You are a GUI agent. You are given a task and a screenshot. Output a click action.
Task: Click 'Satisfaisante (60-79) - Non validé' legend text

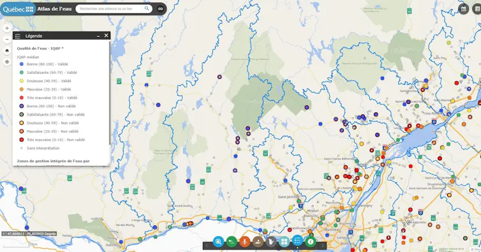(x=56, y=114)
